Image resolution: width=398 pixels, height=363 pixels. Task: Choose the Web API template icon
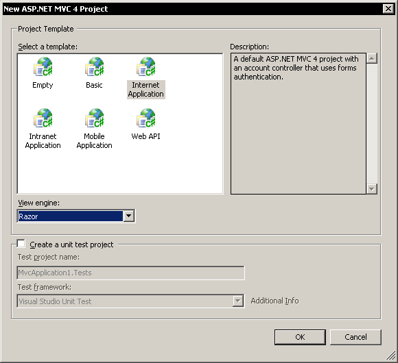[146, 118]
